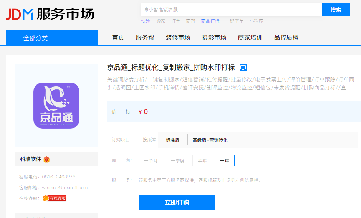
Task: Click the phone number 0816-2468276
Action: [58, 177]
